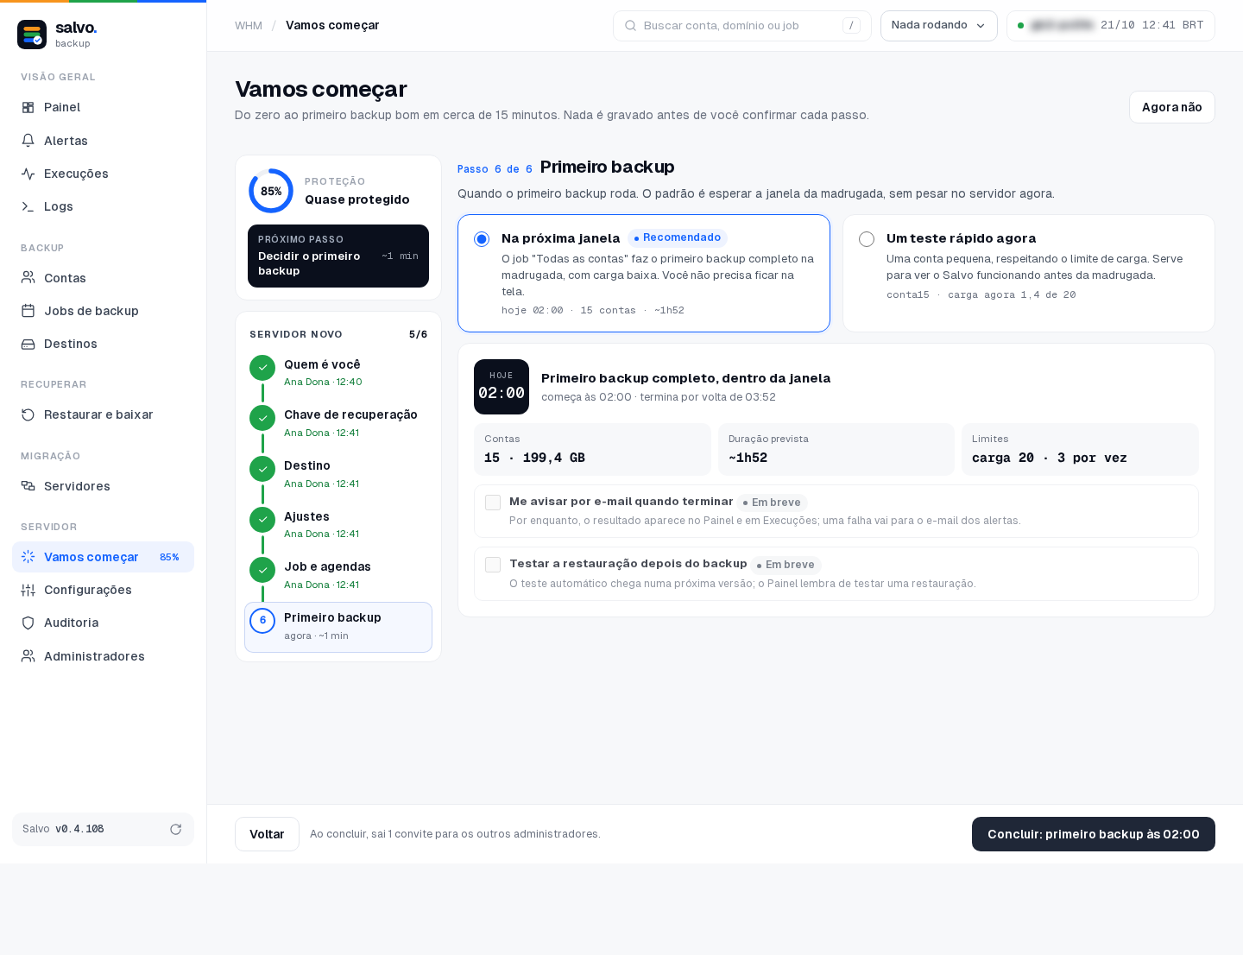Click the Em breve tag beside Me avisar por e-mail
1243x955 pixels.
click(772, 503)
